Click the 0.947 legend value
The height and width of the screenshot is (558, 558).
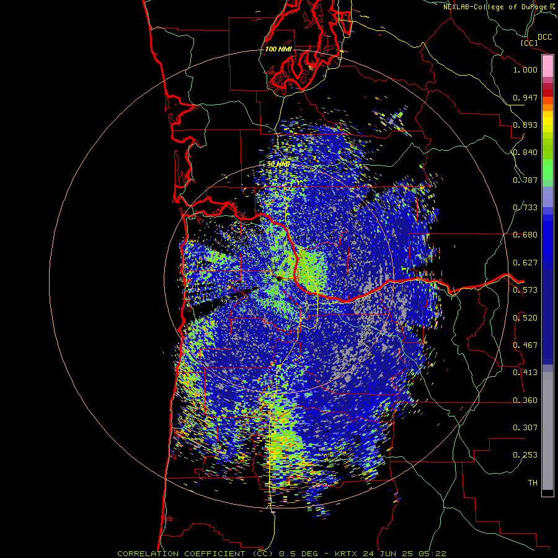pos(525,97)
